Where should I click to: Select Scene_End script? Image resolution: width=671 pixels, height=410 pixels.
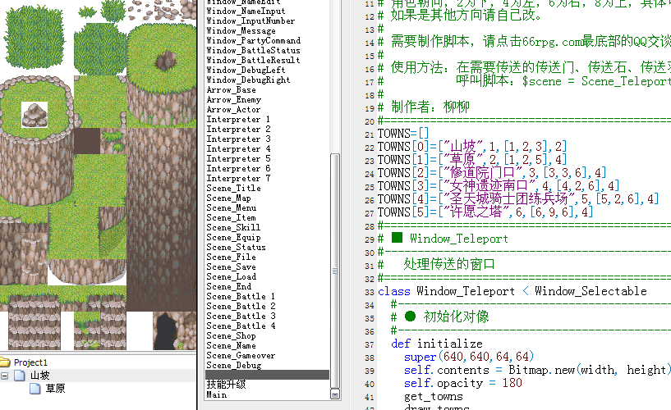pyautogui.click(x=229, y=286)
